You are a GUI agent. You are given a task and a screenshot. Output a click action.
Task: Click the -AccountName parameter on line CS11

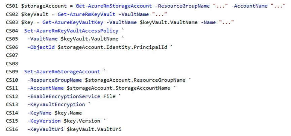tap(45, 88)
